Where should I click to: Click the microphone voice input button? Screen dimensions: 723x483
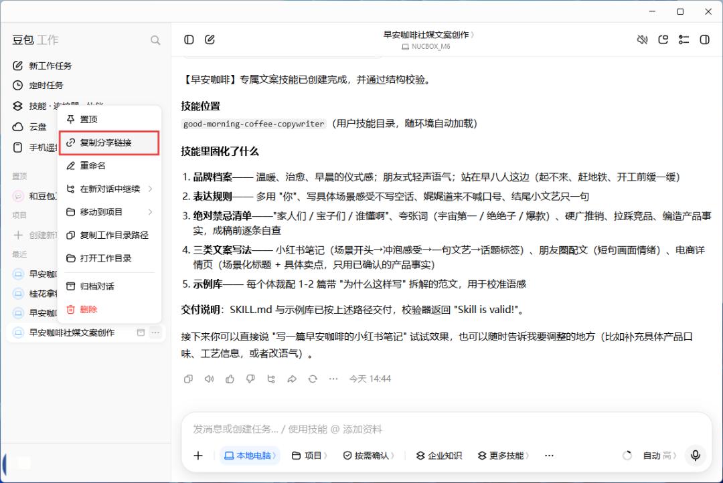(696, 456)
